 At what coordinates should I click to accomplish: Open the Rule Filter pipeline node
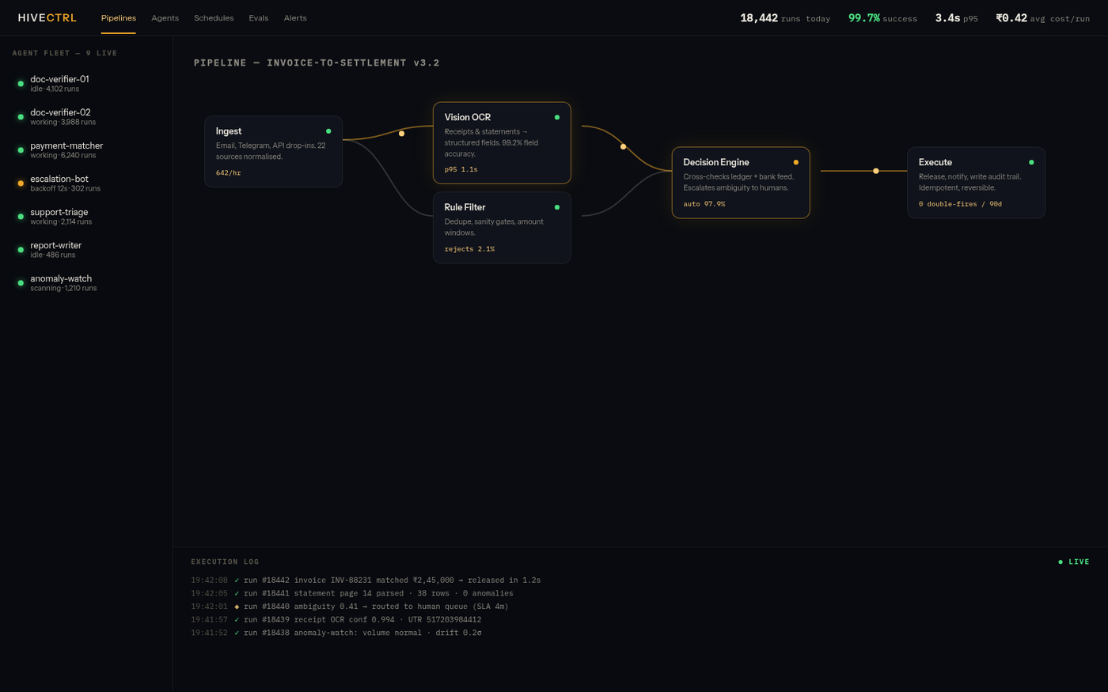pos(502,227)
